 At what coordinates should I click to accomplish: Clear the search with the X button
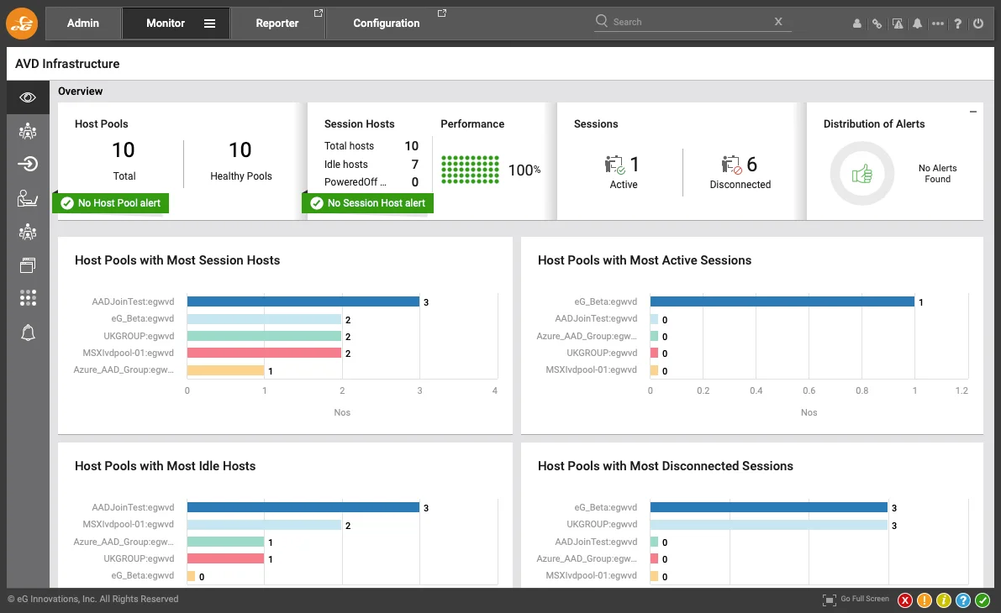(778, 21)
